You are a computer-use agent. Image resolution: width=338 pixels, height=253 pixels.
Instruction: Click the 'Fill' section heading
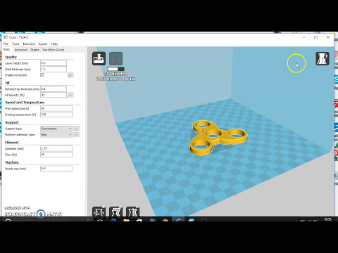pyautogui.click(x=7, y=83)
